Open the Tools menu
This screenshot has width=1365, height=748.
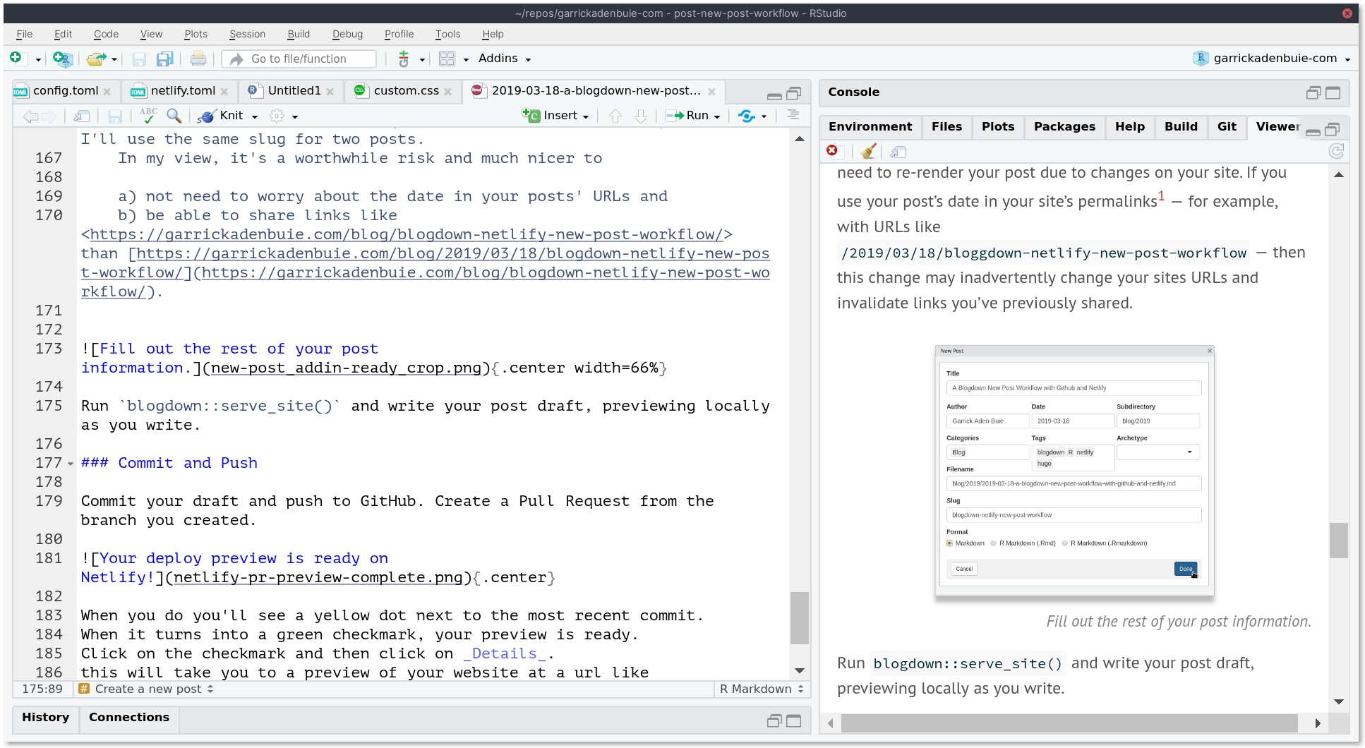tap(447, 34)
